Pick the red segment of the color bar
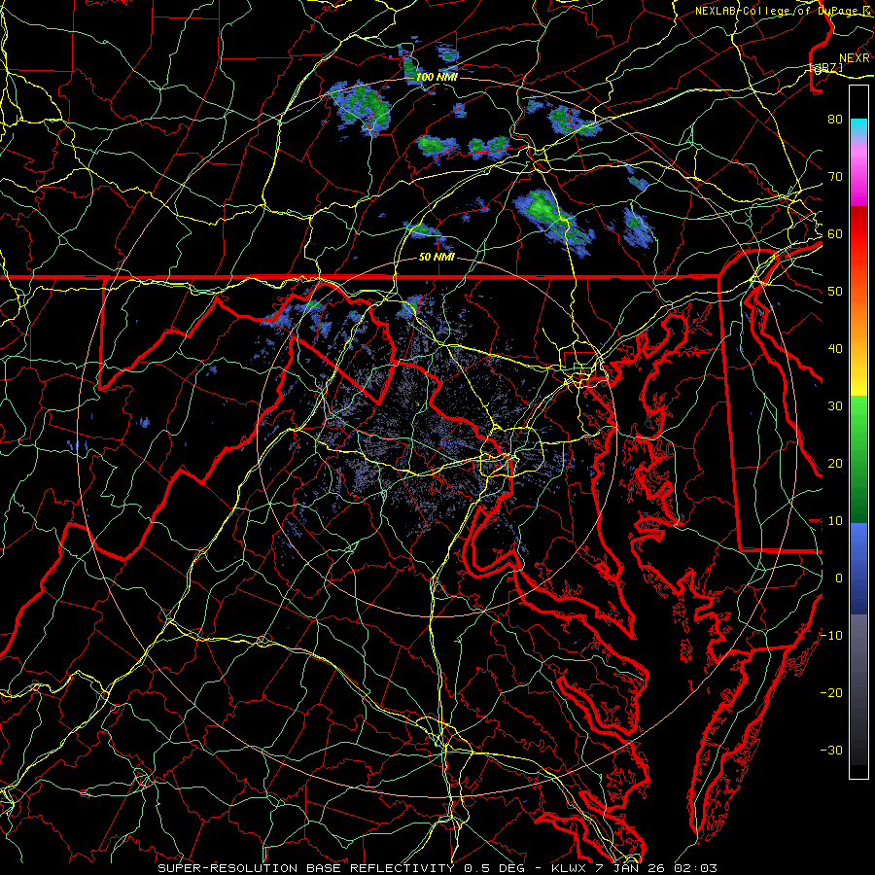 [x=858, y=234]
